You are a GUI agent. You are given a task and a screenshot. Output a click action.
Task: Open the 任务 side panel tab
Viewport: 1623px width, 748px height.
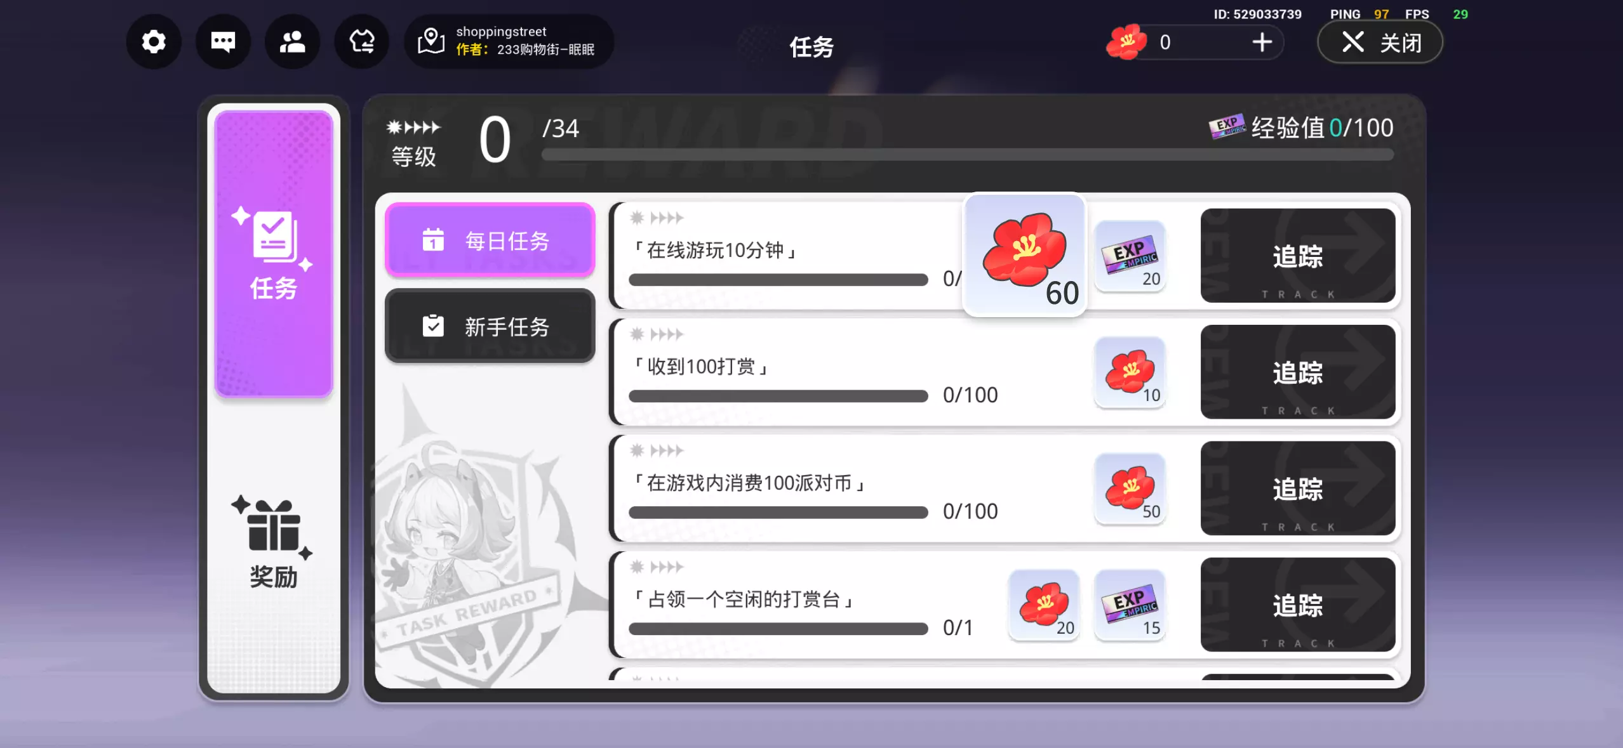[x=274, y=254]
